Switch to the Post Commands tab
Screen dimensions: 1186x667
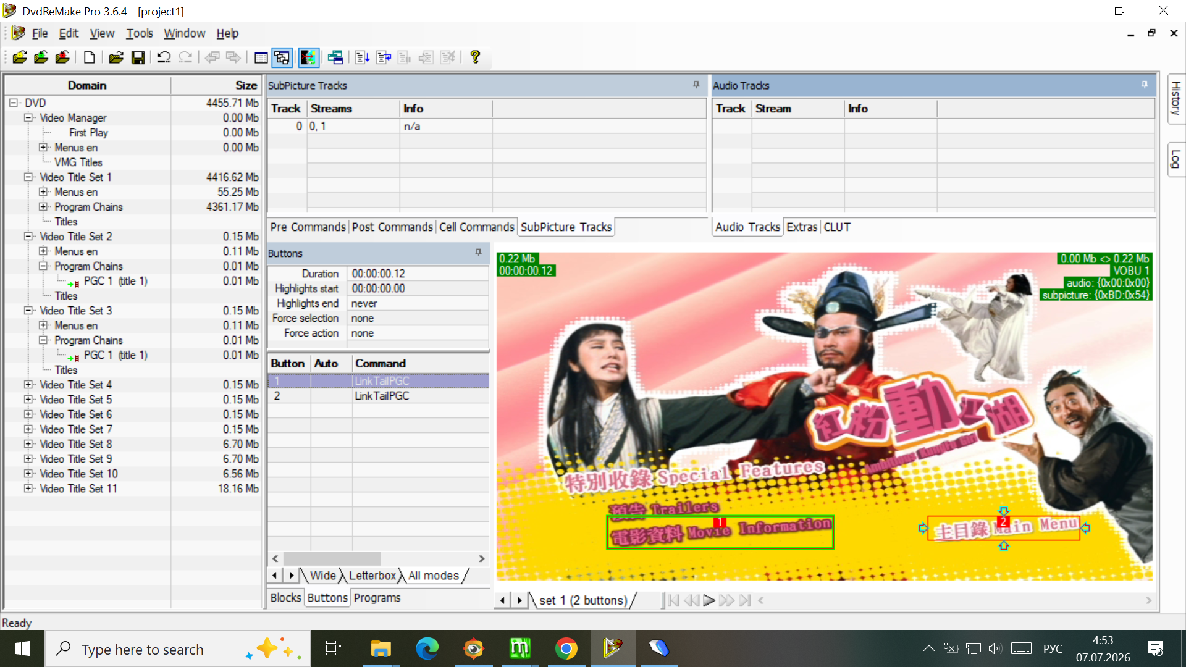click(392, 227)
